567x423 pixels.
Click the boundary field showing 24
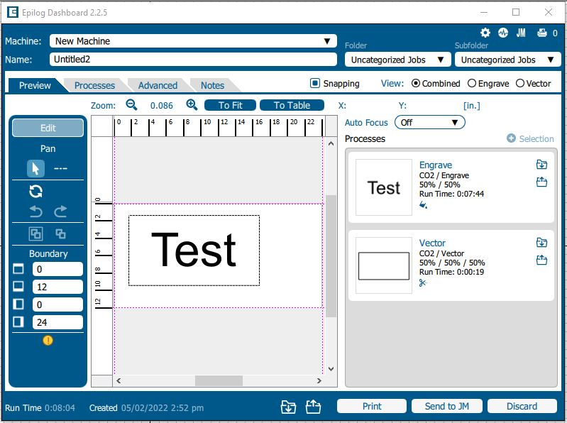(57, 322)
